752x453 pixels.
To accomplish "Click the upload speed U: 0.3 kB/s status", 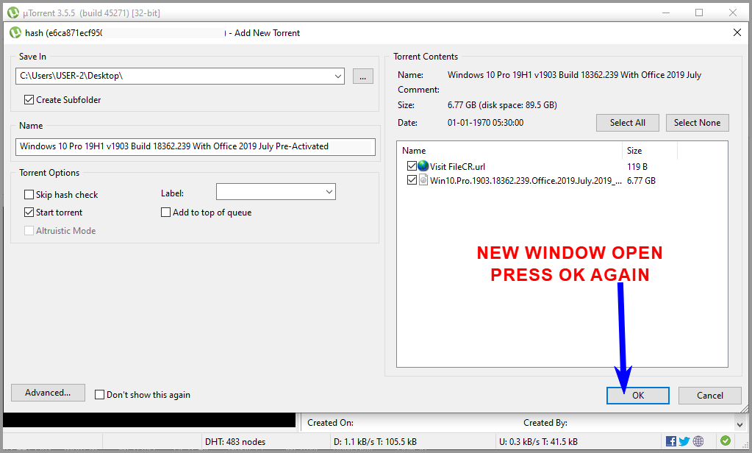I will (538, 441).
